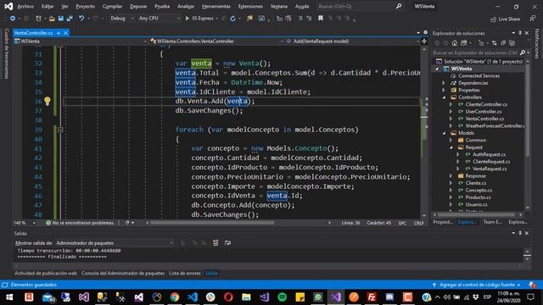Open the VentaController class navigation dropdown
The image size is (543, 305).
point(217,42)
